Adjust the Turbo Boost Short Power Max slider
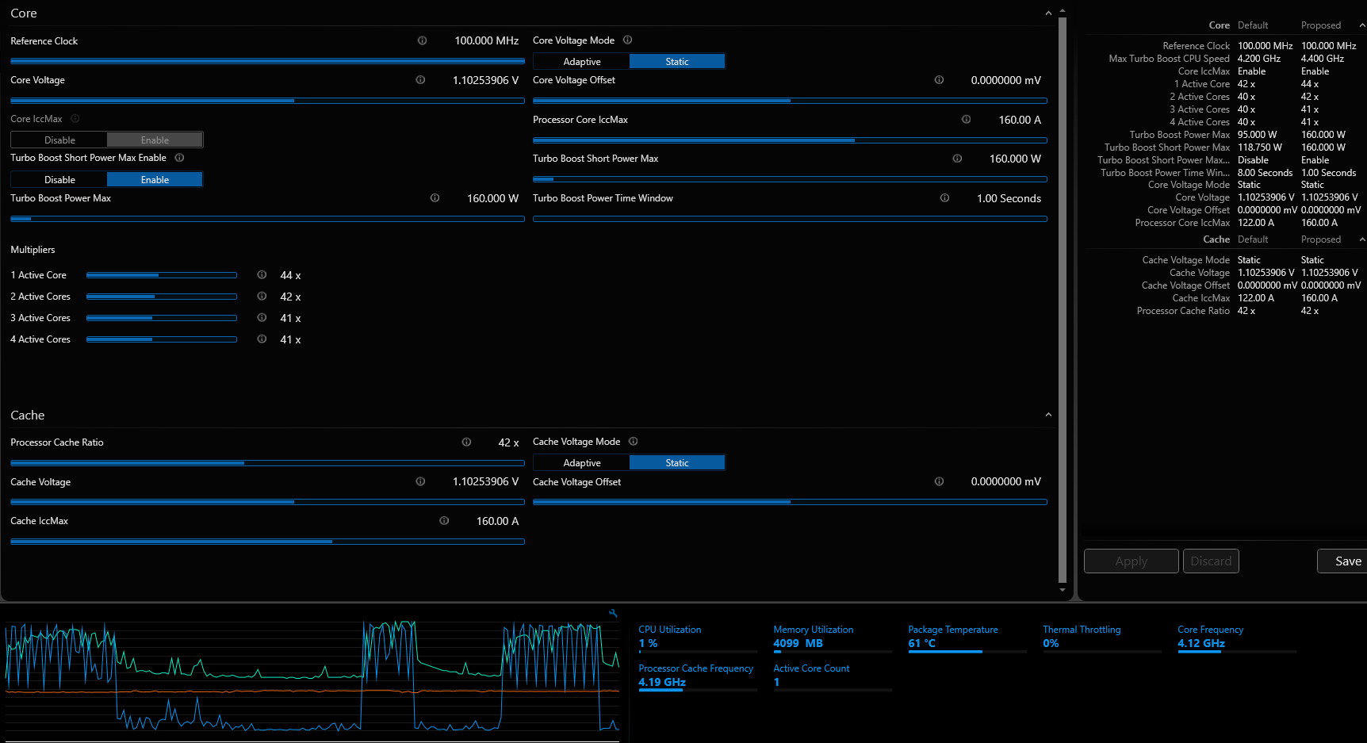Viewport: 1367px width, 743px height. point(790,179)
